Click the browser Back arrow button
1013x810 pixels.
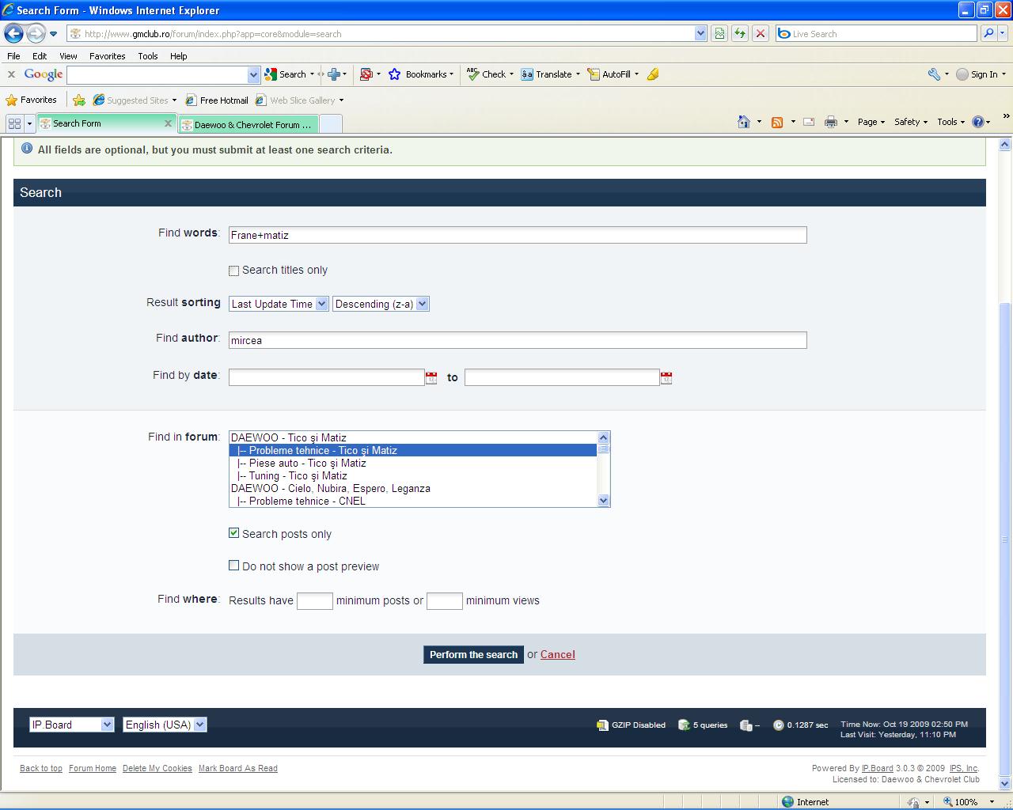[13, 33]
